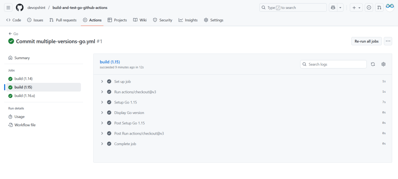
Task: Go back to the Go workflow
Action: [13, 34]
